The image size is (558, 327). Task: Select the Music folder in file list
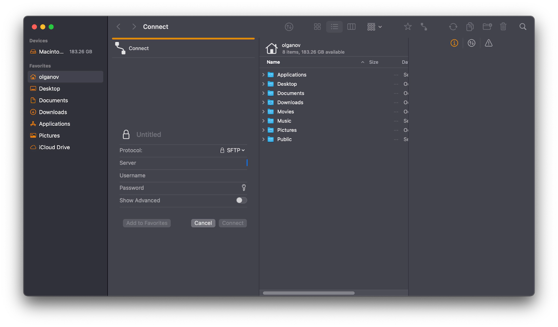tap(334, 121)
